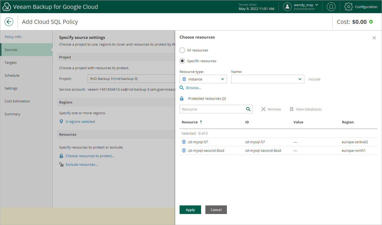This screenshot has height=225, width=382.
Task: Click the Instance stack icon in Resource type
Action: click(184, 79)
